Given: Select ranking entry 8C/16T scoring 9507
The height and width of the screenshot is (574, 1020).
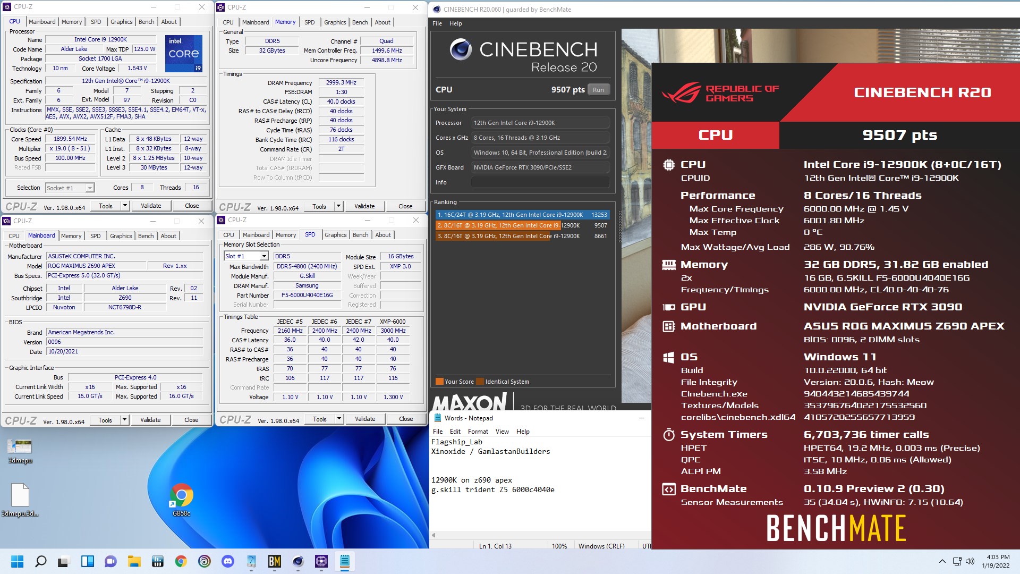Looking at the screenshot, I should click(522, 225).
